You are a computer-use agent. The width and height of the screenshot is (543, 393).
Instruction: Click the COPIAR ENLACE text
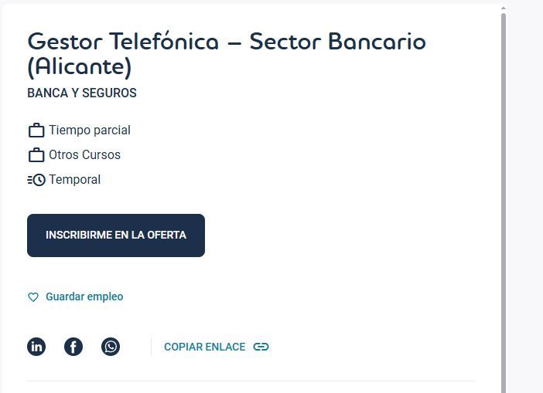204,347
